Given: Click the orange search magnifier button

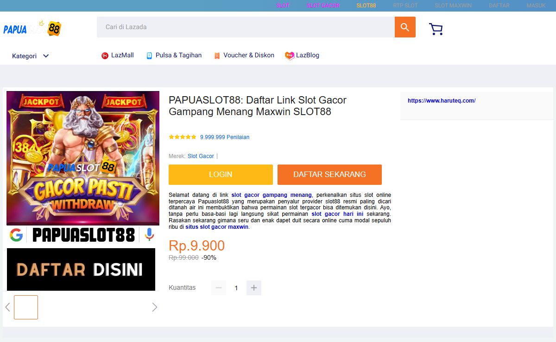Looking at the screenshot, I should click(405, 27).
